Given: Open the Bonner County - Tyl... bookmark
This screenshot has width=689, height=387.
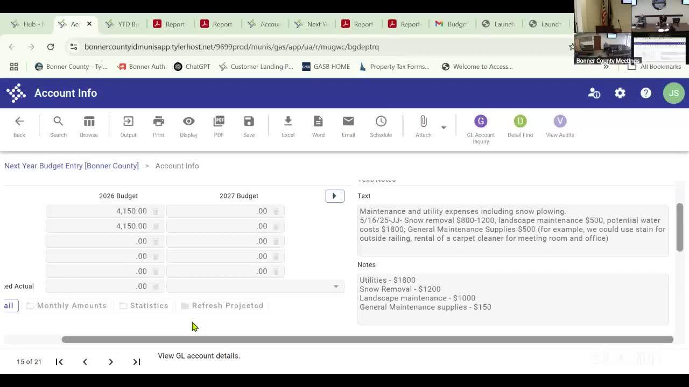Looking at the screenshot, I should click(x=71, y=67).
